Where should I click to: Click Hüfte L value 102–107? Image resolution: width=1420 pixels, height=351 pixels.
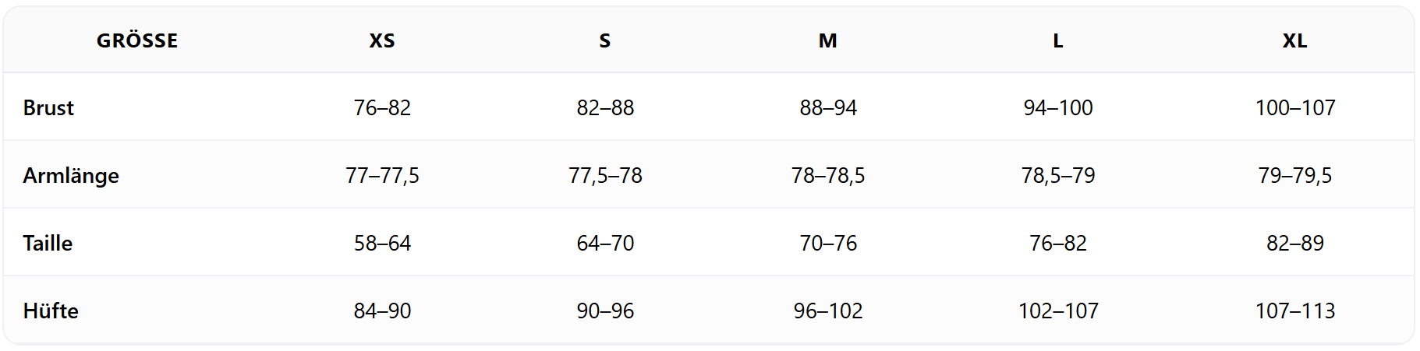[x=1058, y=311]
